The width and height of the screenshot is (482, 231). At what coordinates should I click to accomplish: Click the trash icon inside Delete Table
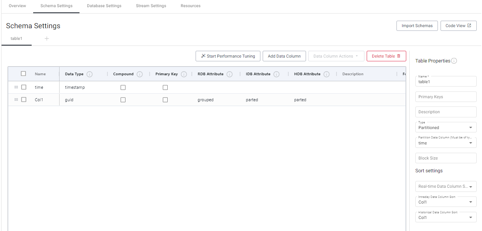pos(399,56)
